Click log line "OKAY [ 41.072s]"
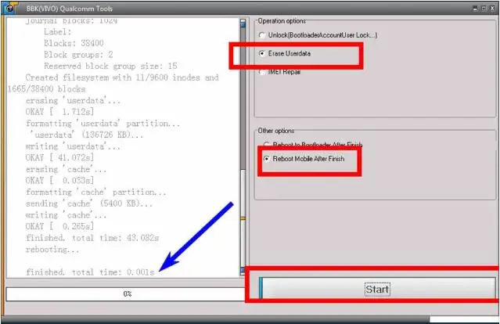The height and width of the screenshot is (324, 500). coord(59,157)
